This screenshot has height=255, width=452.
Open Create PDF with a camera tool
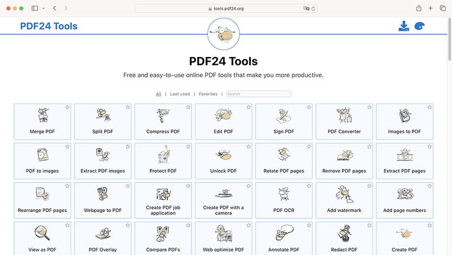[x=223, y=201]
